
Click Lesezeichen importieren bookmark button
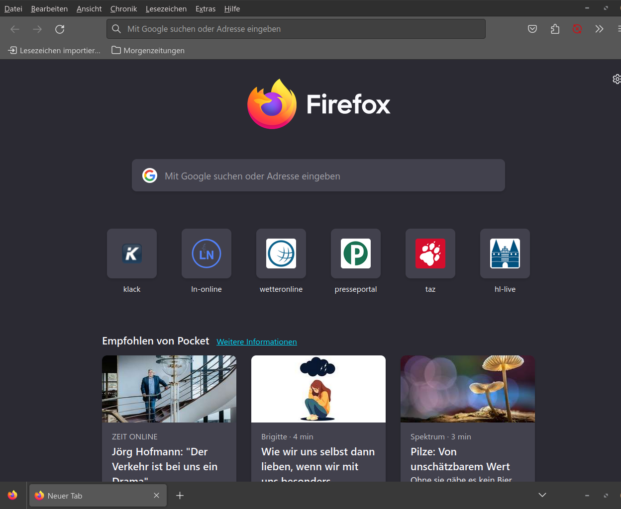click(55, 51)
